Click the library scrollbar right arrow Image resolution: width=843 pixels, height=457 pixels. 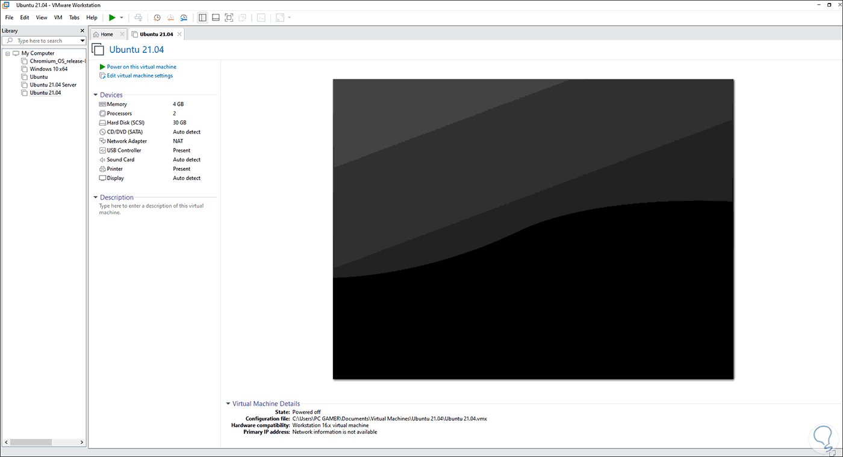pos(82,443)
